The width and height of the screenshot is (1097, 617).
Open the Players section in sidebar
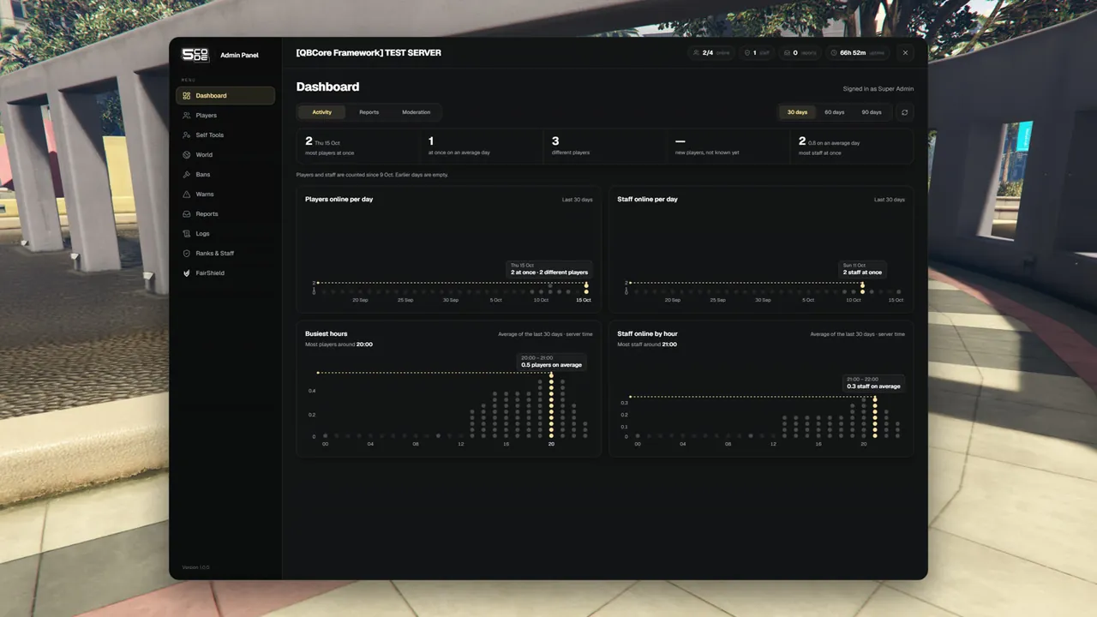click(x=225, y=116)
